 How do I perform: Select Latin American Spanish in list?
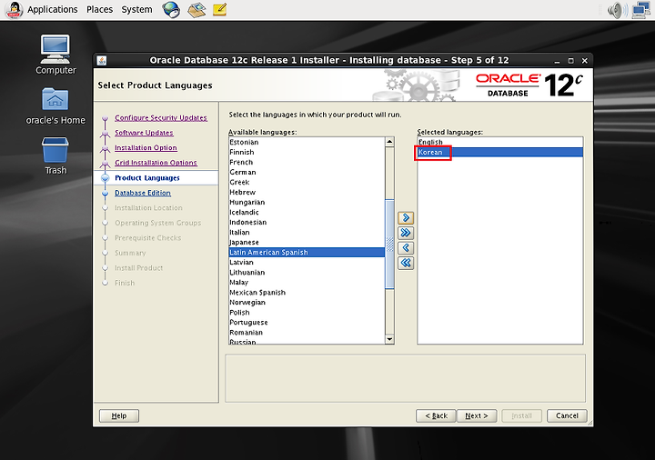click(307, 253)
